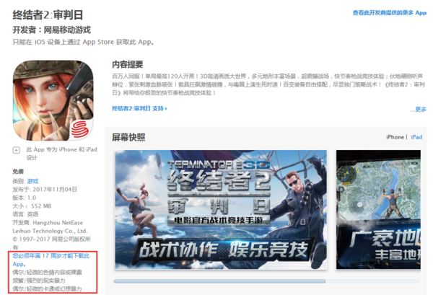The width and height of the screenshot is (433, 295).
Task: Open 查看此开发商提供的更多 App link
Action: (x=390, y=13)
